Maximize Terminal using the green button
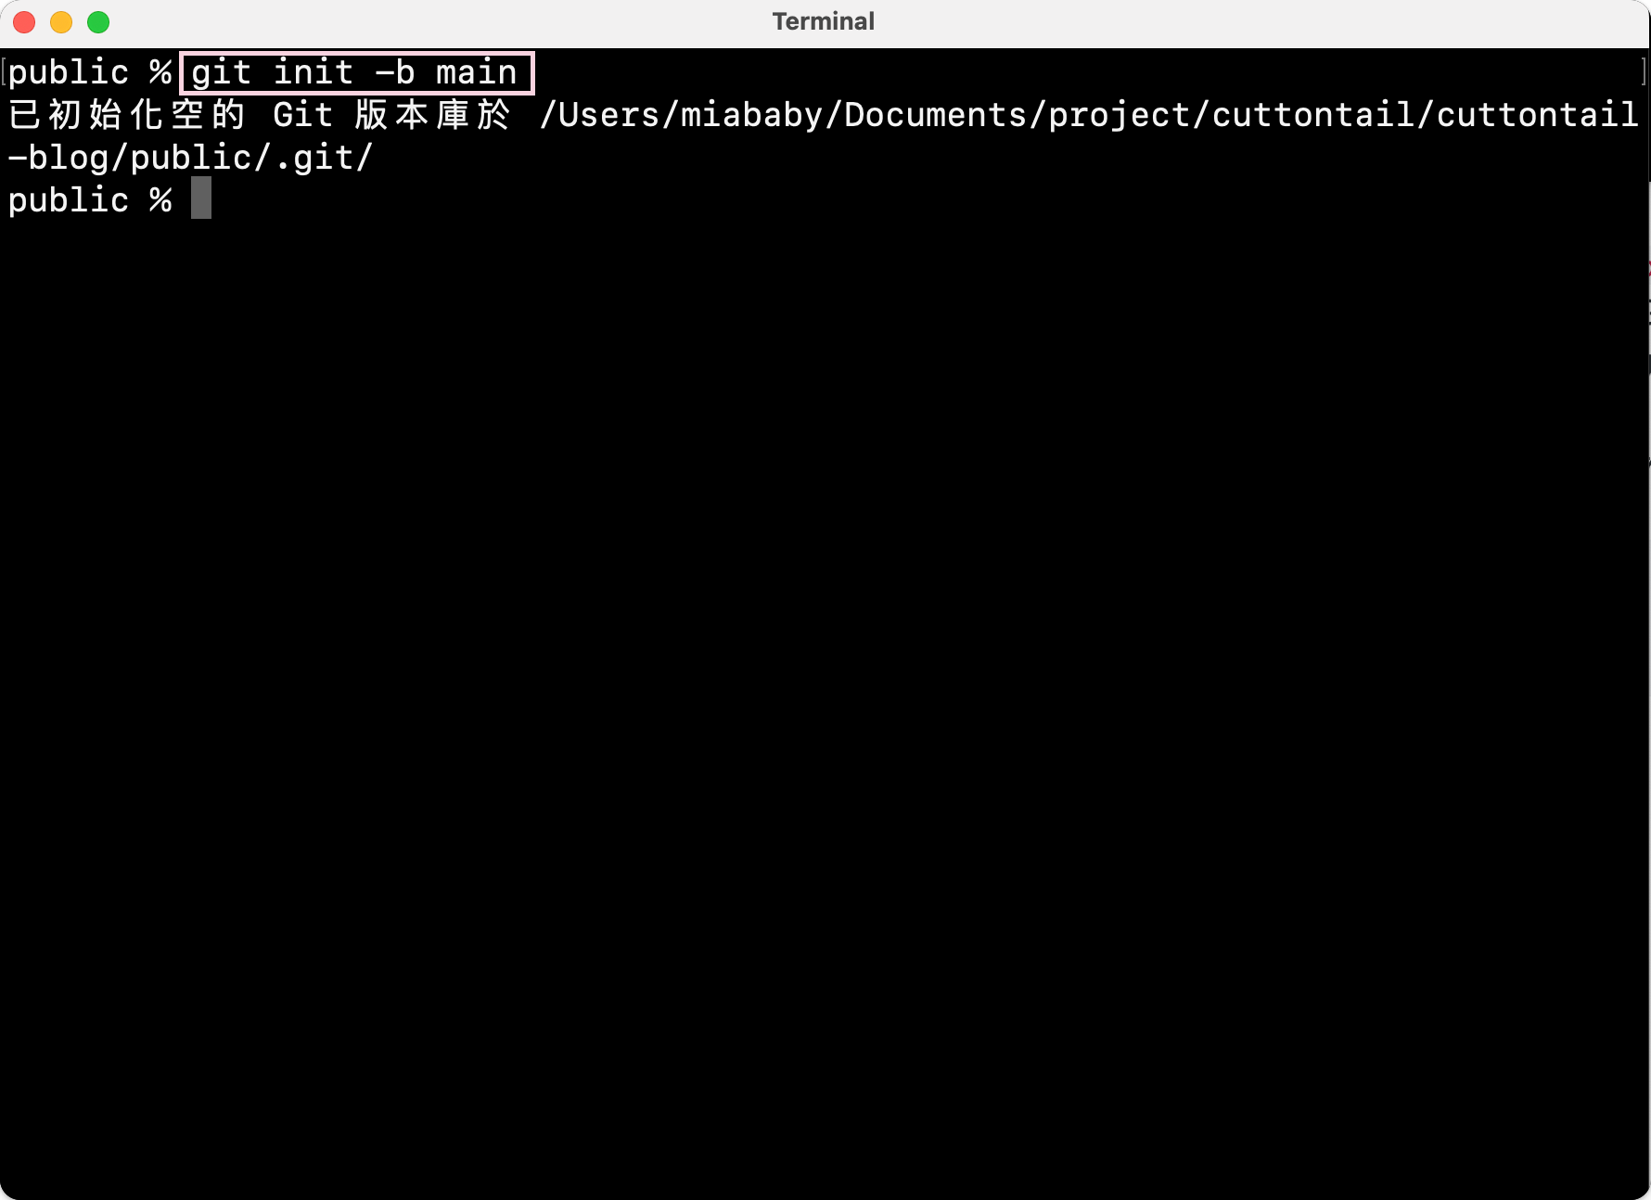Image resolution: width=1651 pixels, height=1200 pixels. pos(98,22)
